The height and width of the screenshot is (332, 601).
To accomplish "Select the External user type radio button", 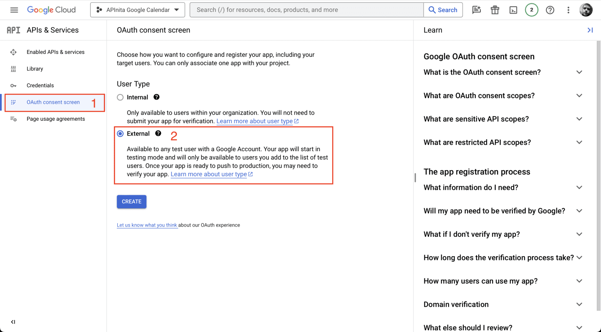I will click(120, 133).
